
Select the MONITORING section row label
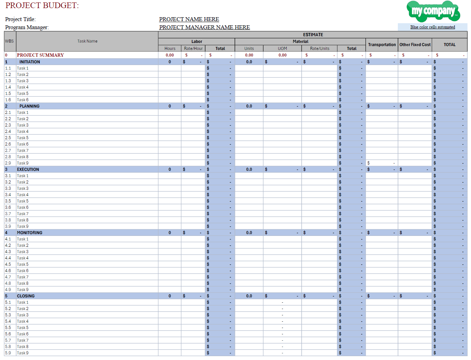pos(30,233)
